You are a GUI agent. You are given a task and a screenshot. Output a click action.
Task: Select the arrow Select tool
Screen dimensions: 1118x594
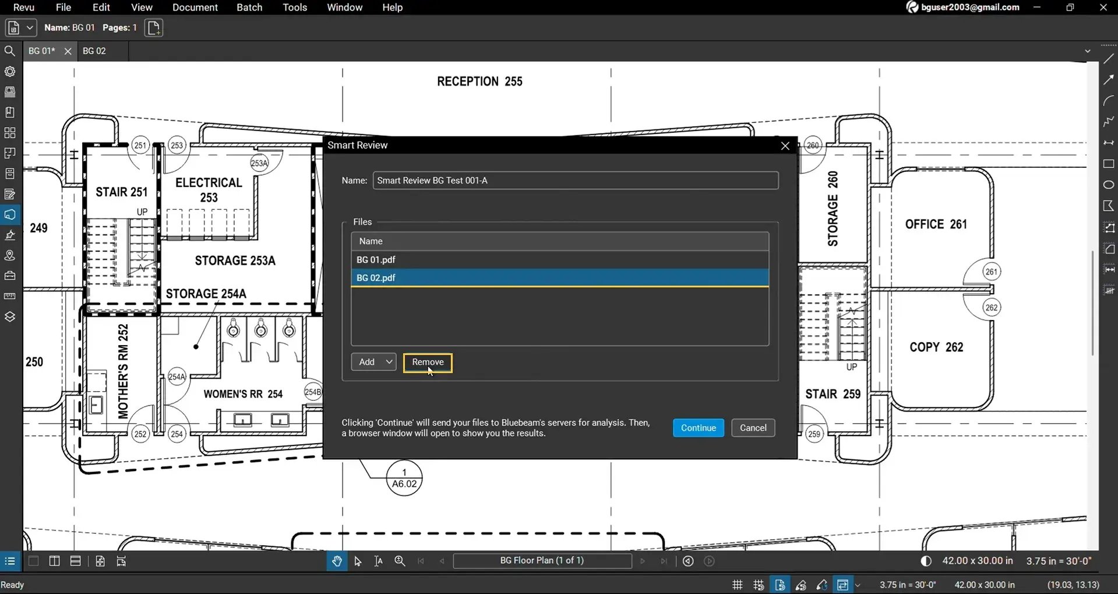358,561
